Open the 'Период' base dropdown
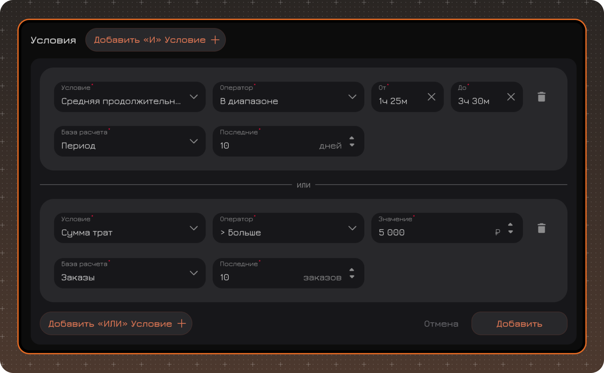 [x=130, y=141]
